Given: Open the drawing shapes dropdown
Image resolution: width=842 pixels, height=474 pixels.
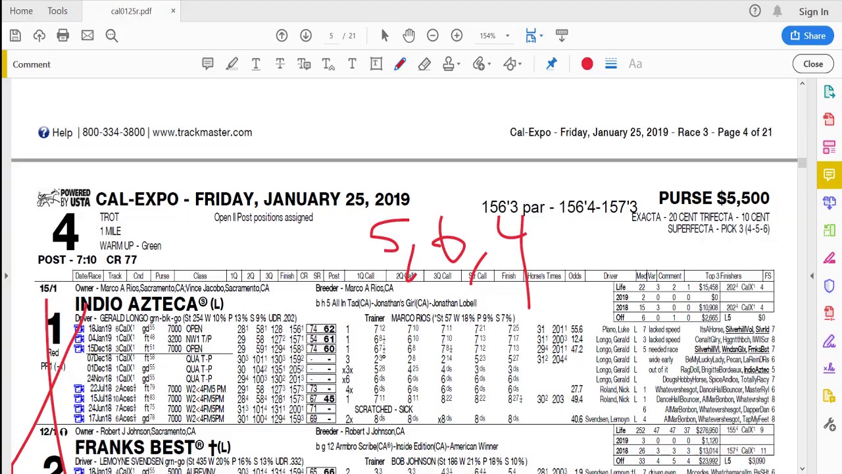Looking at the screenshot, I should (520, 65).
